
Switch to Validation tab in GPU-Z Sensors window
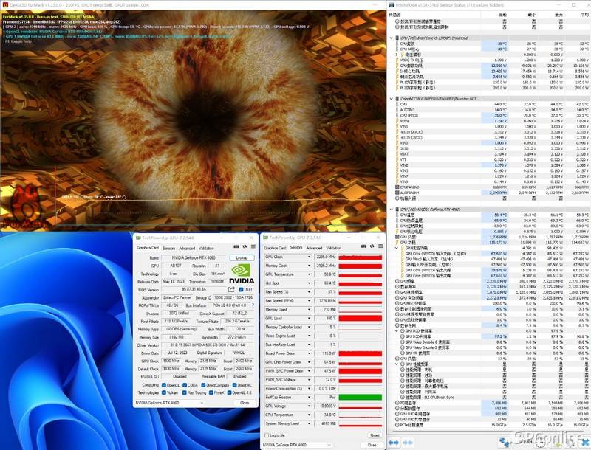coord(334,248)
